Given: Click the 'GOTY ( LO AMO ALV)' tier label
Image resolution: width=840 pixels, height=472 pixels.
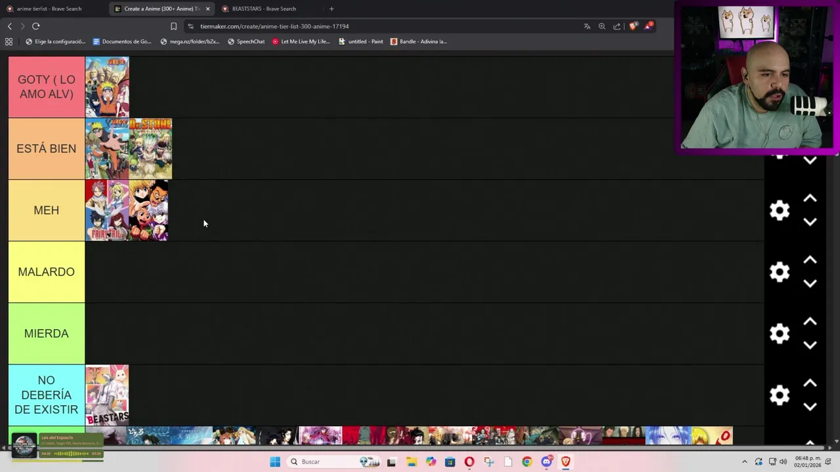Looking at the screenshot, I should point(47,87).
